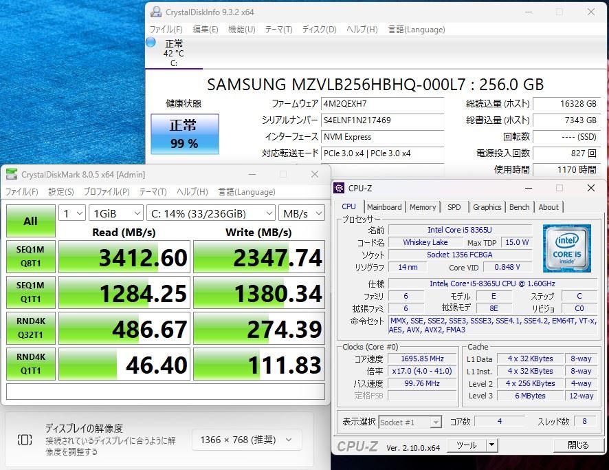Close the CrystalDiskInfo window
Image resolution: width=609 pixels, height=470 pixels.
591,12
